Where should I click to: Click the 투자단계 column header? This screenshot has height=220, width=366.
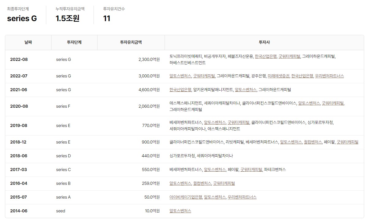[x=74, y=43]
